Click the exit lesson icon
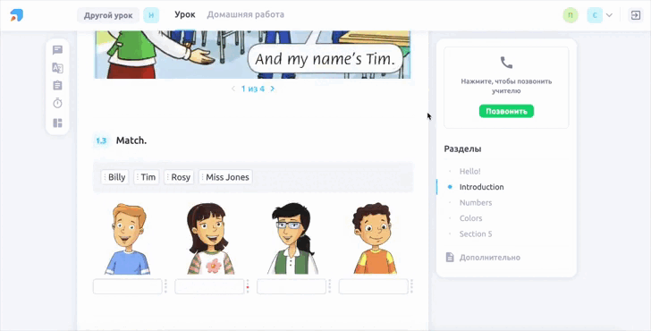This screenshot has height=331, width=651. point(635,15)
